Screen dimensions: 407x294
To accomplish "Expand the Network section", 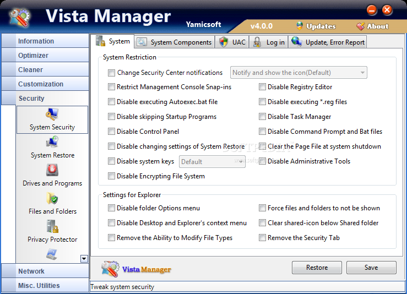I will (x=45, y=271).
